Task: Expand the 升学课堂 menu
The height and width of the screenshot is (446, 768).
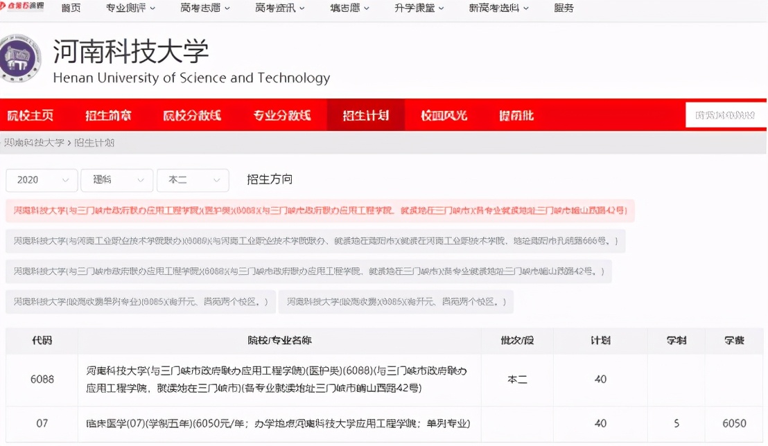Action: tap(414, 8)
